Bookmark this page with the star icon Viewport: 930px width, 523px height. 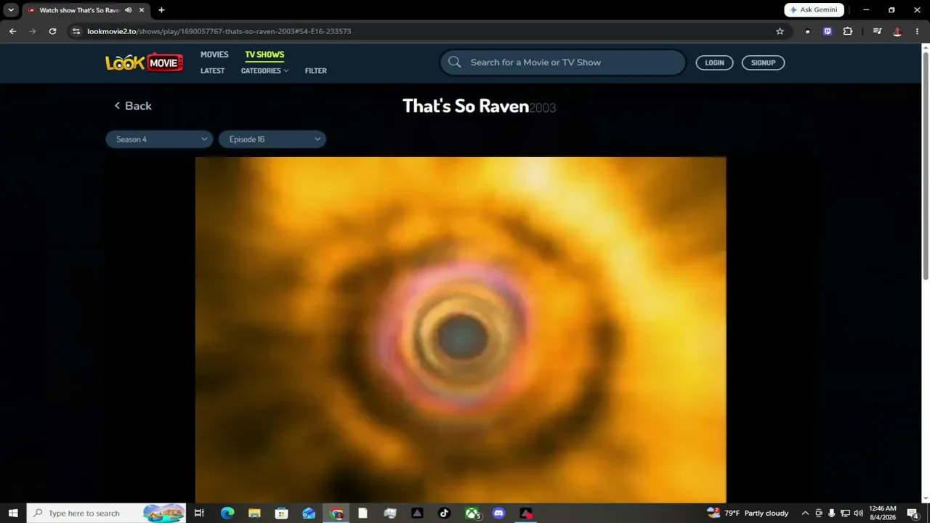click(x=780, y=31)
